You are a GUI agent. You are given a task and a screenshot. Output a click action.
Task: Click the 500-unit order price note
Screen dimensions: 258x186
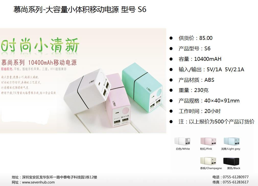coord(217,121)
